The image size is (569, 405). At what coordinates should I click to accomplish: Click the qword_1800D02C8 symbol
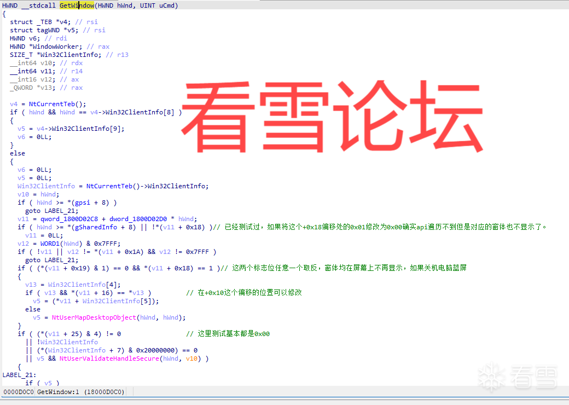point(69,219)
